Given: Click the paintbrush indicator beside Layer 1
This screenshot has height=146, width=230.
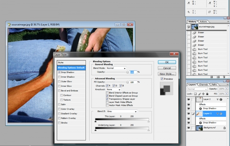Looking at the screenshot, I should 193,114.
